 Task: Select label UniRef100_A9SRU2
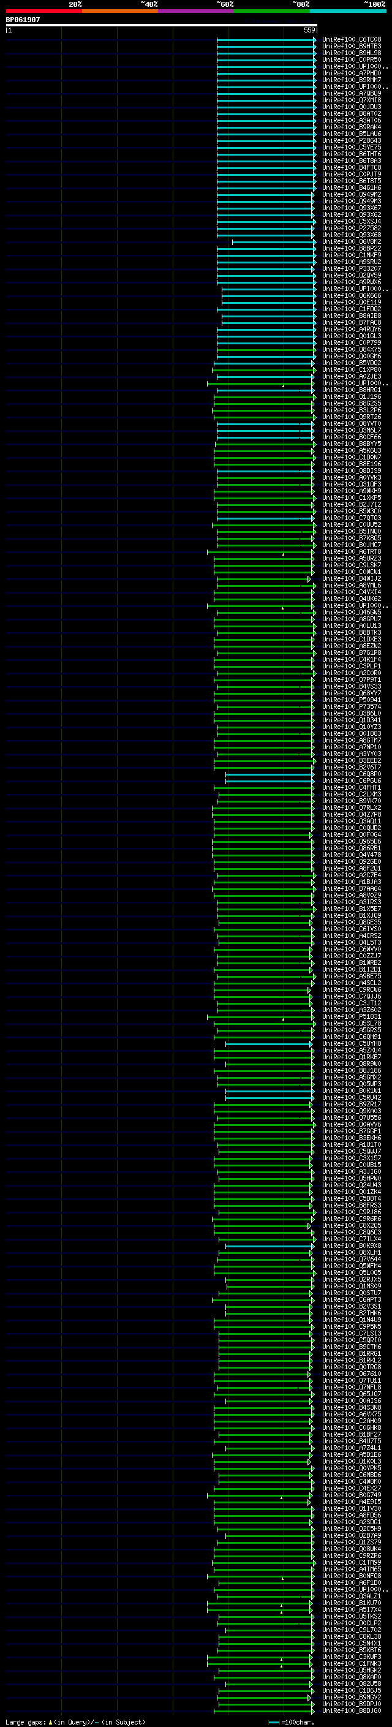352,262
